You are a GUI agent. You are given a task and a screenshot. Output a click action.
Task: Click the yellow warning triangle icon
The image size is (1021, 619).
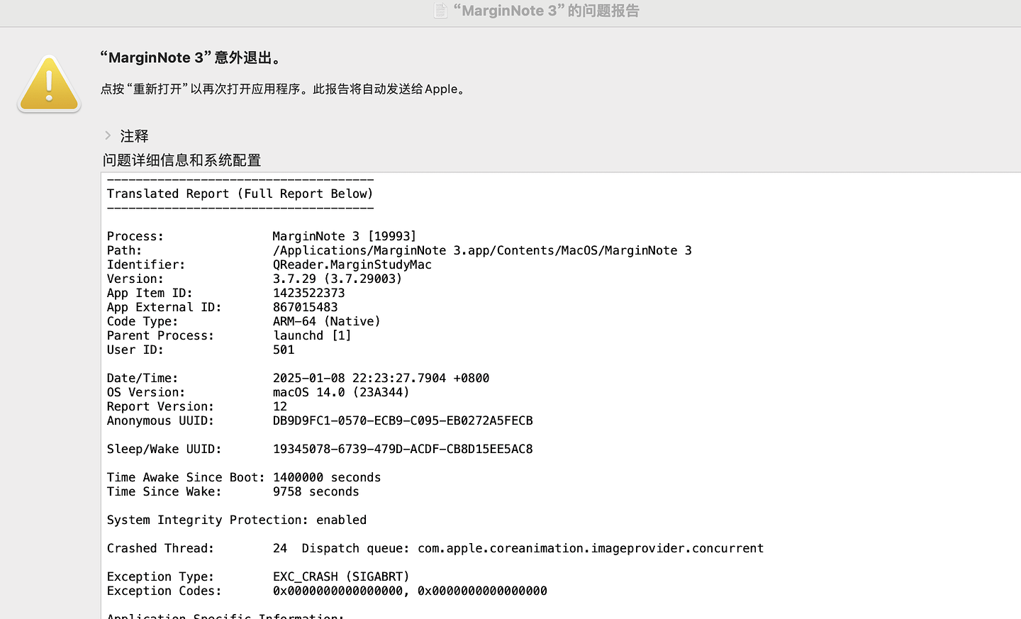click(49, 84)
